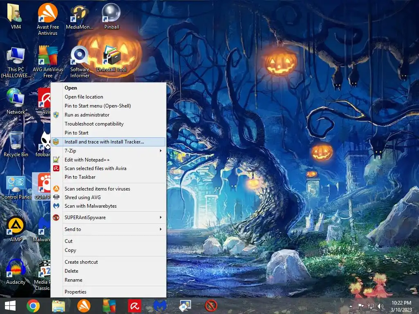
Task: Open Avast from the taskbar
Action: pyautogui.click(x=83, y=306)
